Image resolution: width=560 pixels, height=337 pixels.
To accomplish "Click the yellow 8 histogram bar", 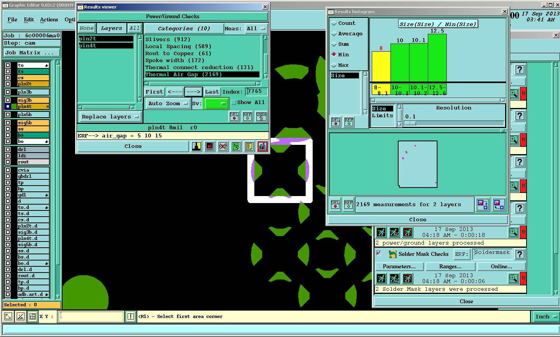I will tap(381, 66).
